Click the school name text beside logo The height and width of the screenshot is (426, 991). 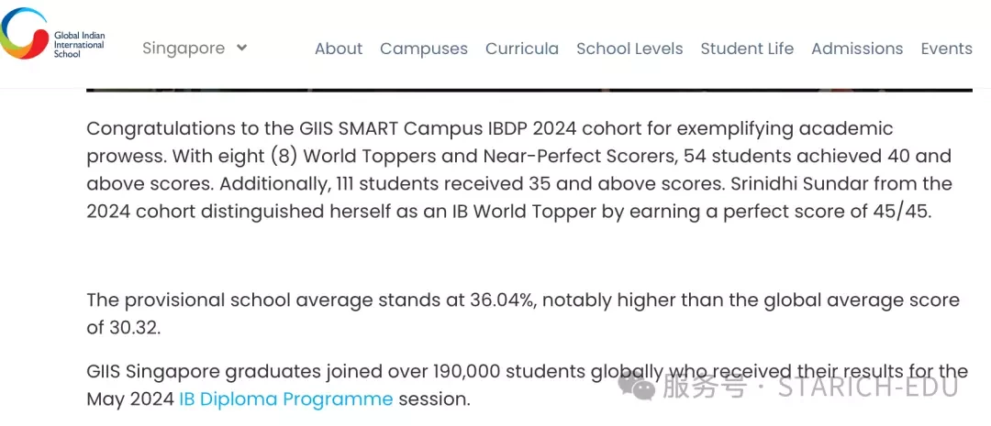coord(79,45)
